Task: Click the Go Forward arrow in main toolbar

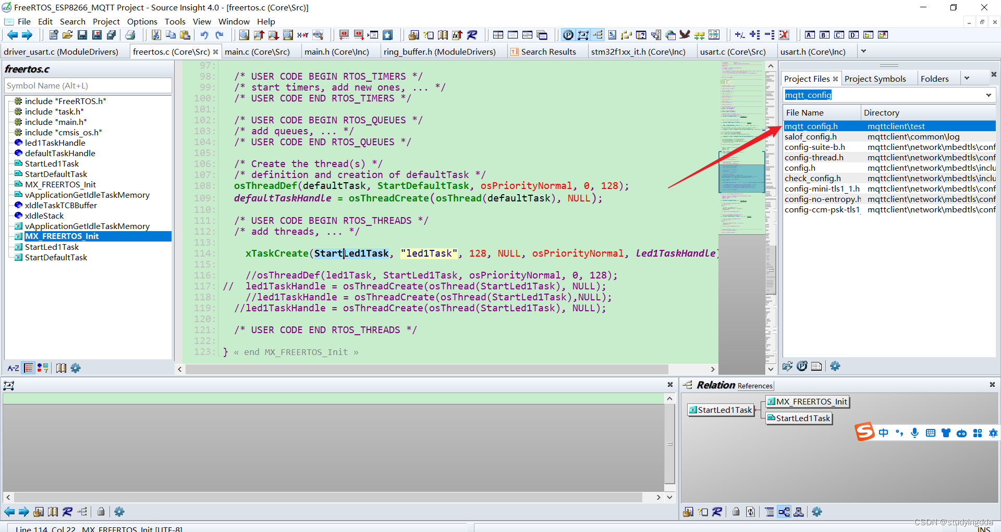Action: tap(27, 35)
